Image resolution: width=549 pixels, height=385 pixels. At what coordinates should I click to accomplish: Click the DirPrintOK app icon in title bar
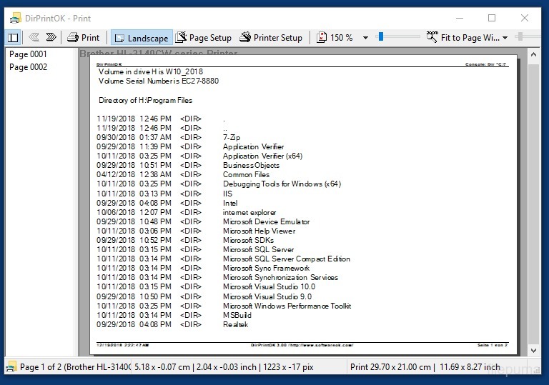(x=14, y=18)
